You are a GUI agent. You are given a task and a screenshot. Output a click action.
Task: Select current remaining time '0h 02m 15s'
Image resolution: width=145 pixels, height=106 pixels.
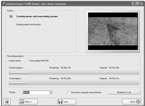[66, 68]
